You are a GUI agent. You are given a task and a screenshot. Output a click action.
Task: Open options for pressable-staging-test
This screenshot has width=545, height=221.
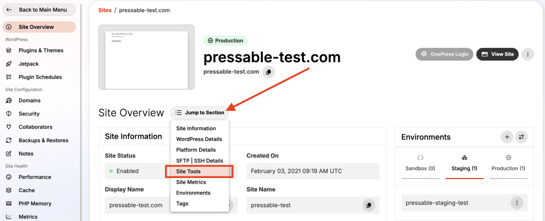(x=516, y=203)
